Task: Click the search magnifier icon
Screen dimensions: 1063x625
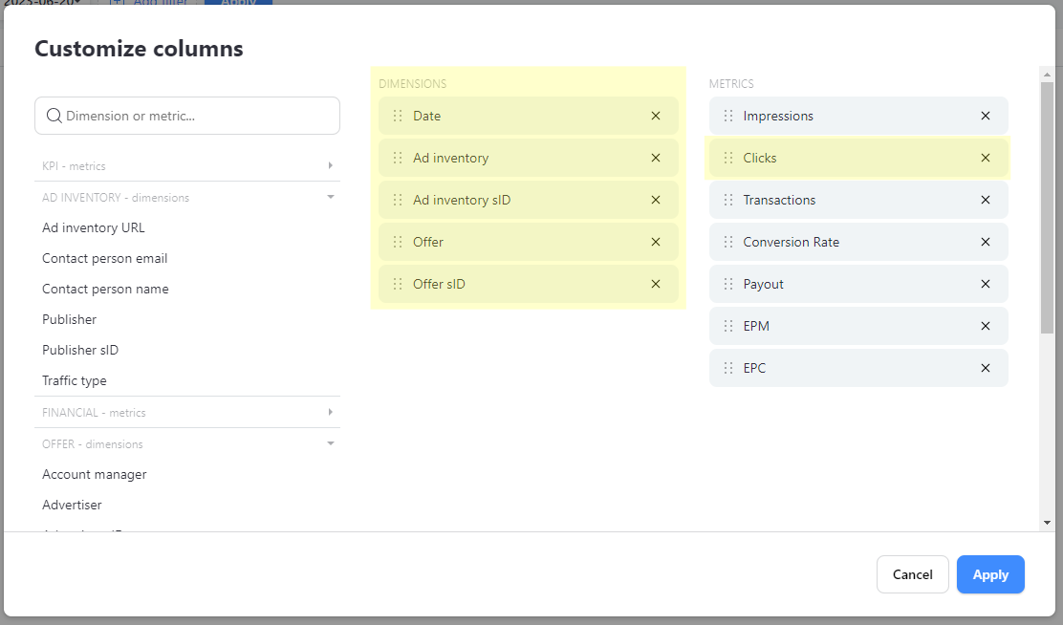Action: coord(54,116)
